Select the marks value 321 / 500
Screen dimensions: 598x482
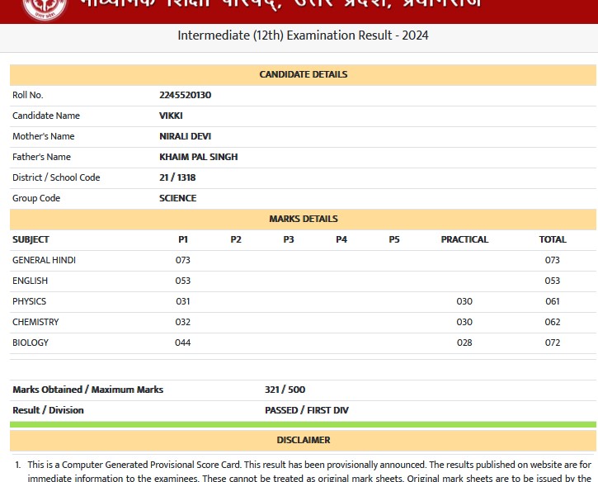[285, 390]
